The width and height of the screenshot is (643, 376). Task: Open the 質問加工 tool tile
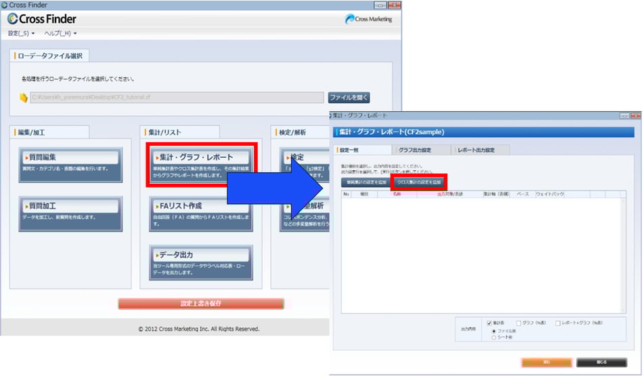pyautogui.click(x=70, y=213)
